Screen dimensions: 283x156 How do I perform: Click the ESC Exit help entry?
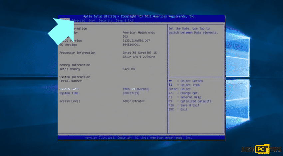(178, 110)
